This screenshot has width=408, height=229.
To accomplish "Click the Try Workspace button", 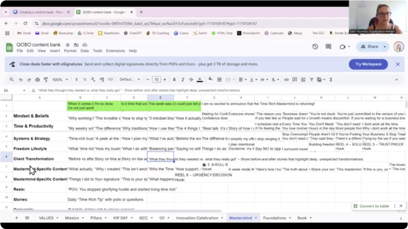I will coord(367,64).
